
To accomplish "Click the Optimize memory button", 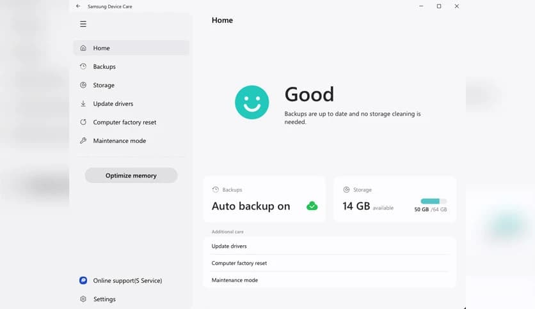I will click(131, 176).
